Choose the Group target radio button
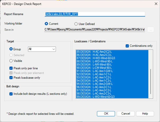The width and height of the screenshot is (160, 122). pos(11,49)
